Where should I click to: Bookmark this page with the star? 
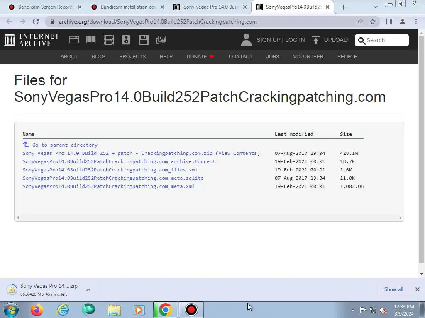click(x=373, y=22)
